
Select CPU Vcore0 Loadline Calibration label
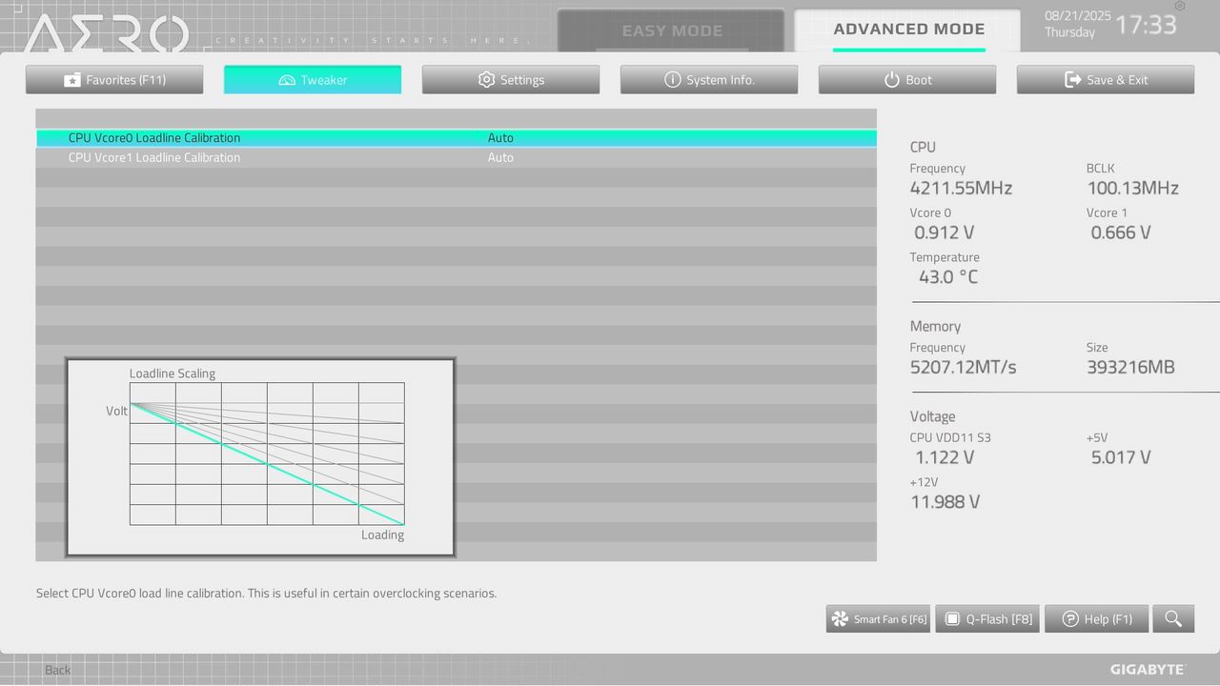click(154, 138)
